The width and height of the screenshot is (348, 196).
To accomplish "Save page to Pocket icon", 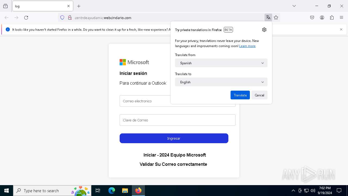I will [312, 18].
